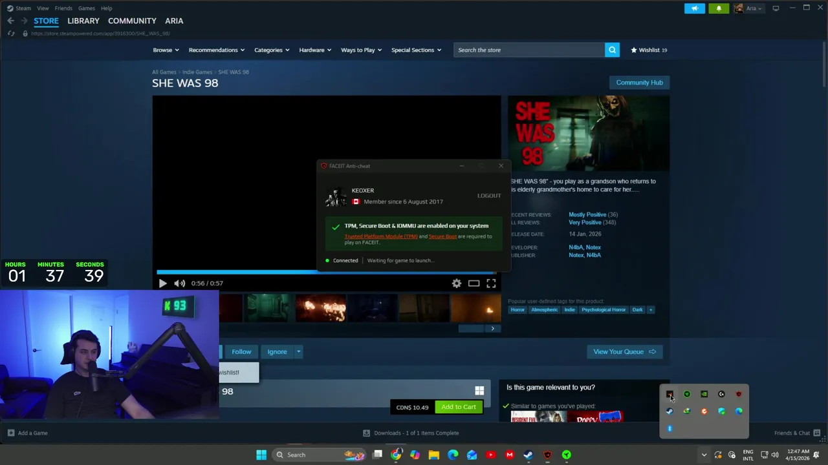Add a tag with plus button
Screen dimensions: 828x465
[651, 309]
